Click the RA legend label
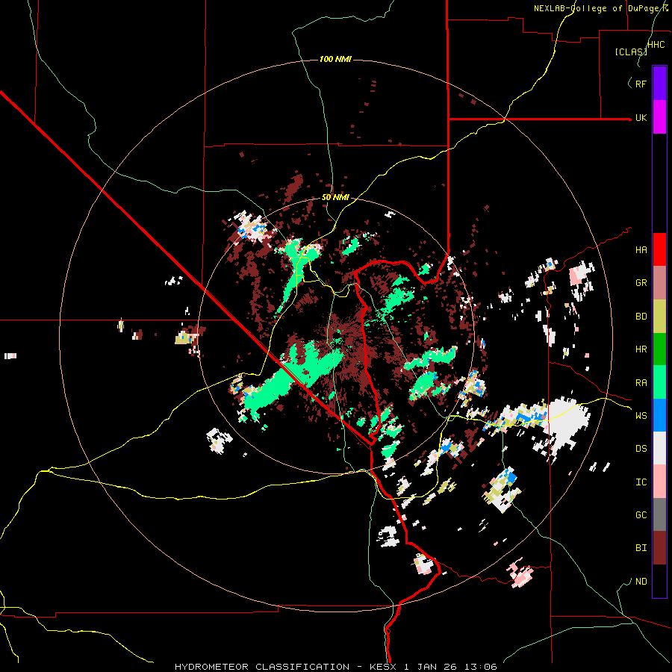 641,383
